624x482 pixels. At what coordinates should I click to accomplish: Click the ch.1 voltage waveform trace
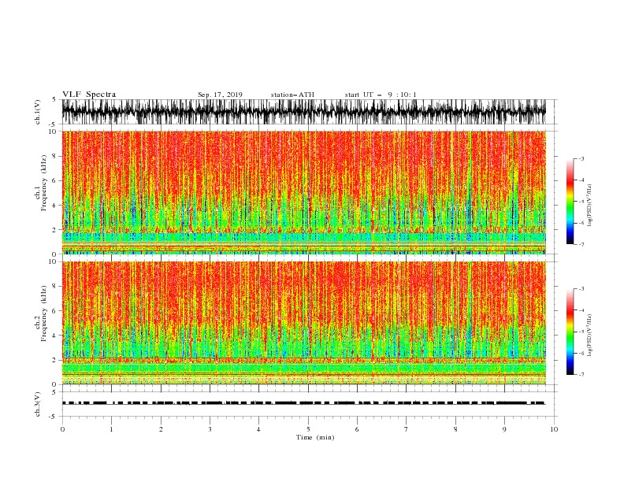(303, 111)
